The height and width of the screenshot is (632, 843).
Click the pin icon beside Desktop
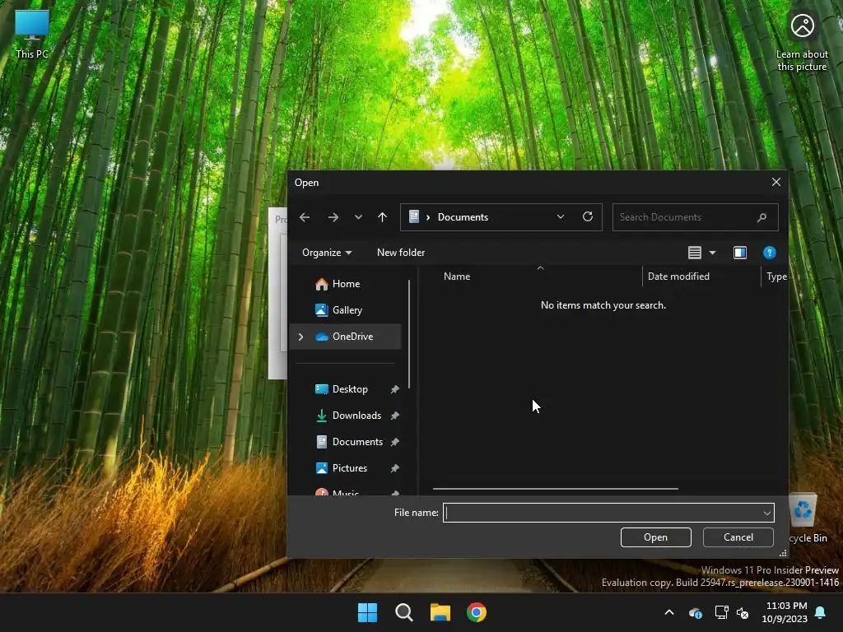(394, 389)
